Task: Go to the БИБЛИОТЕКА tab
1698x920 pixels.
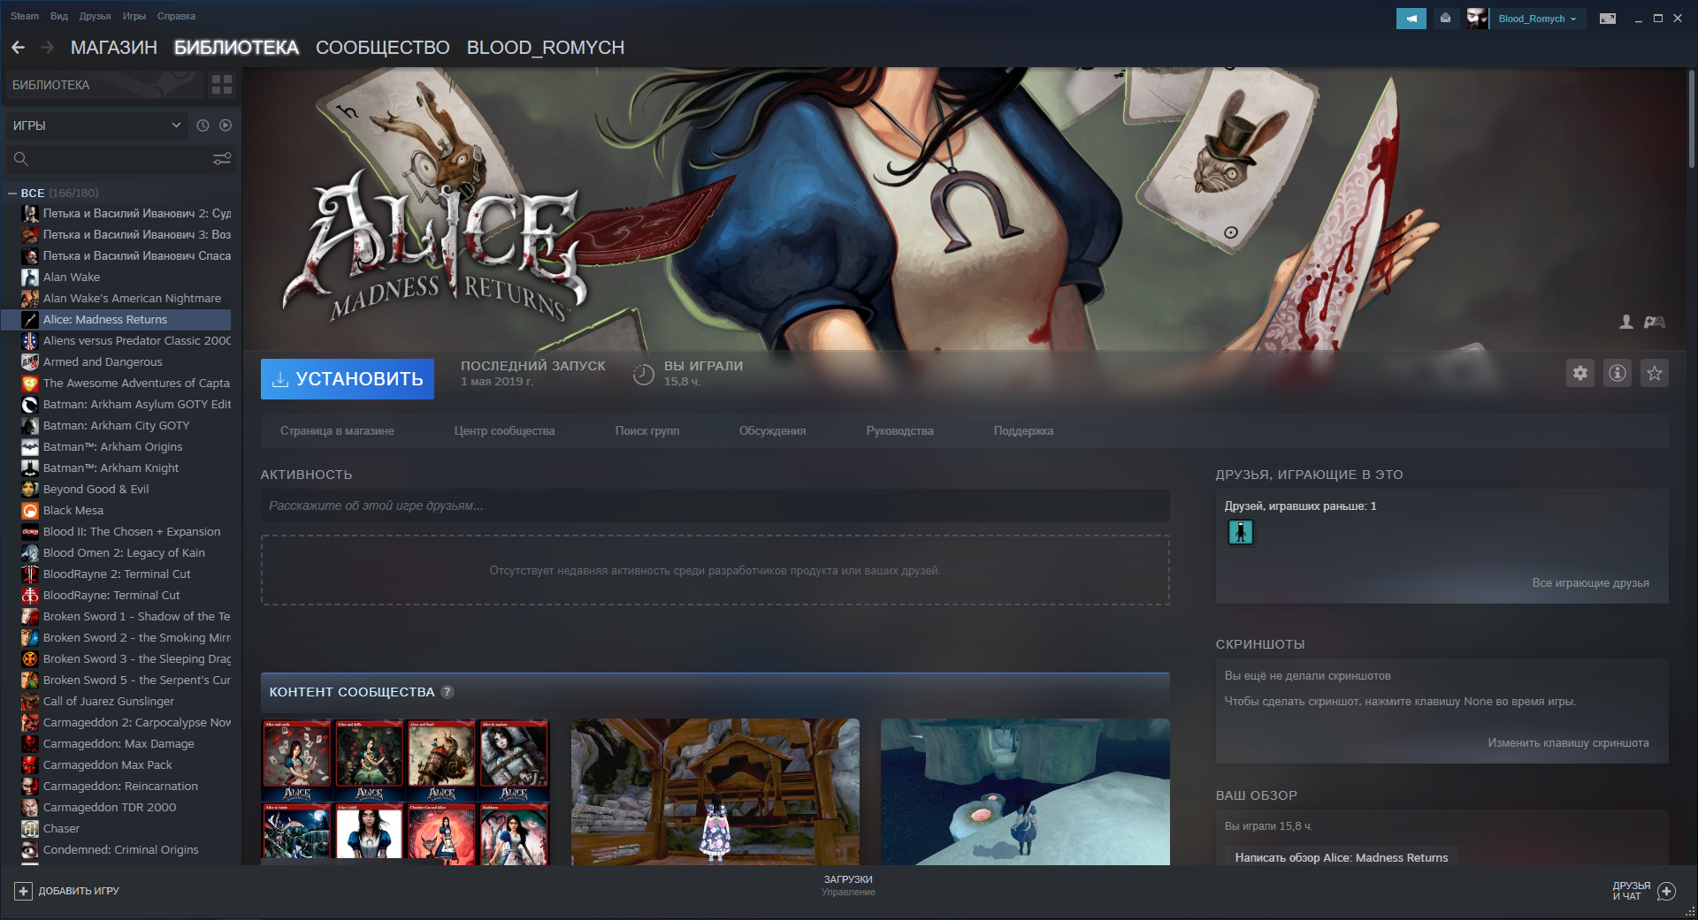Action: pyautogui.click(x=236, y=48)
